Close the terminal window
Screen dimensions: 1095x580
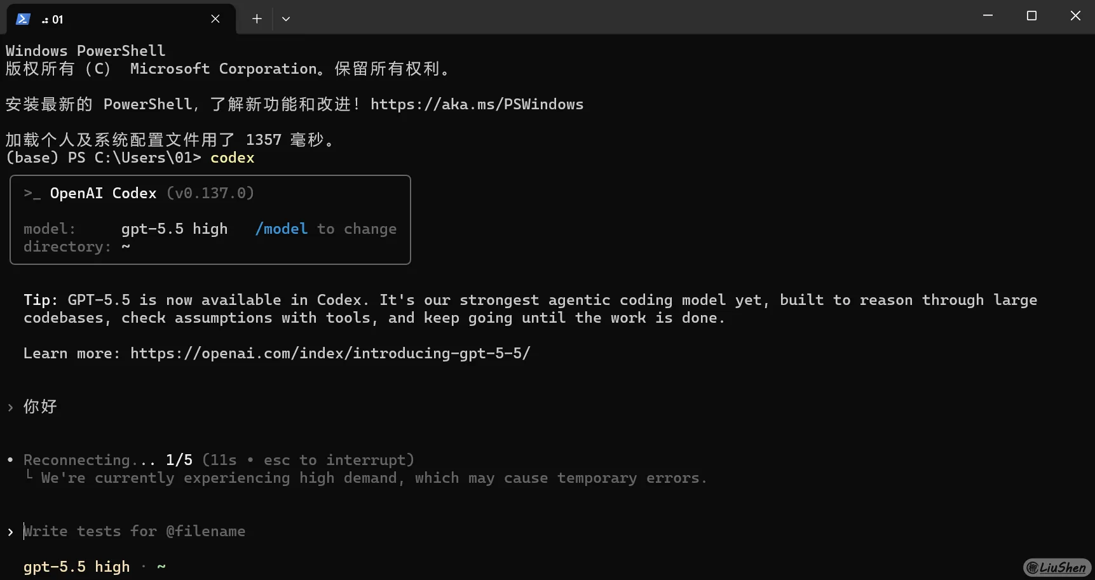coord(1075,16)
